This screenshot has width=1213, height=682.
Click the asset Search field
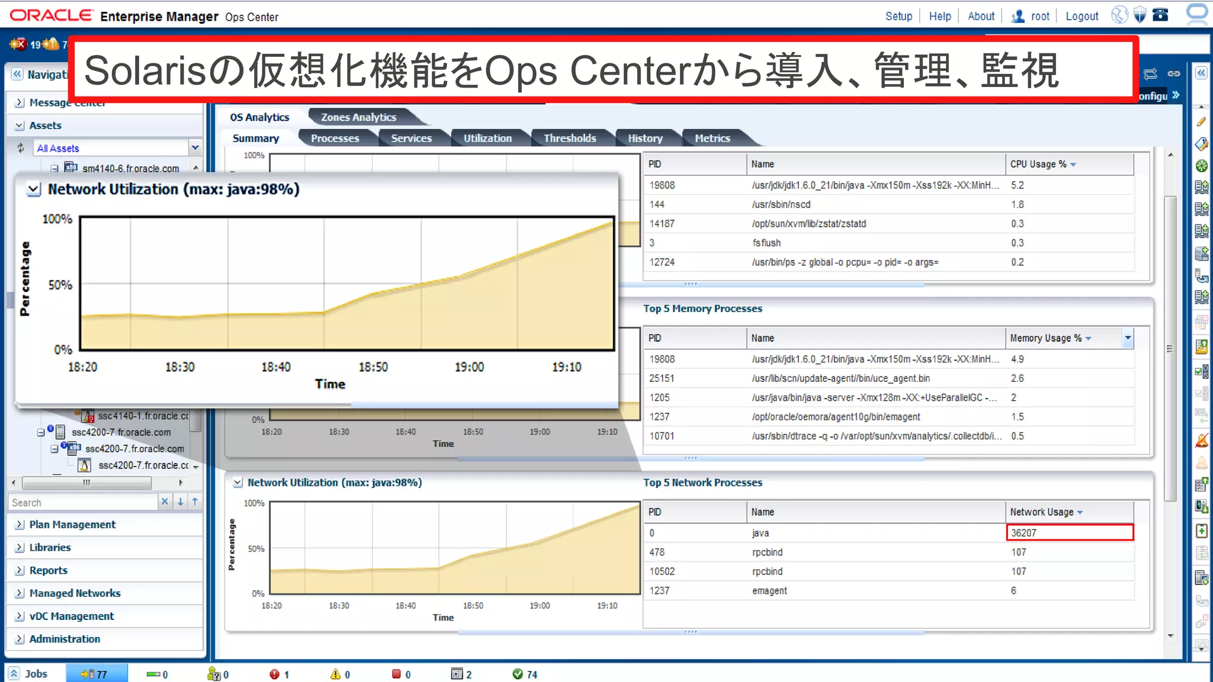(83, 503)
